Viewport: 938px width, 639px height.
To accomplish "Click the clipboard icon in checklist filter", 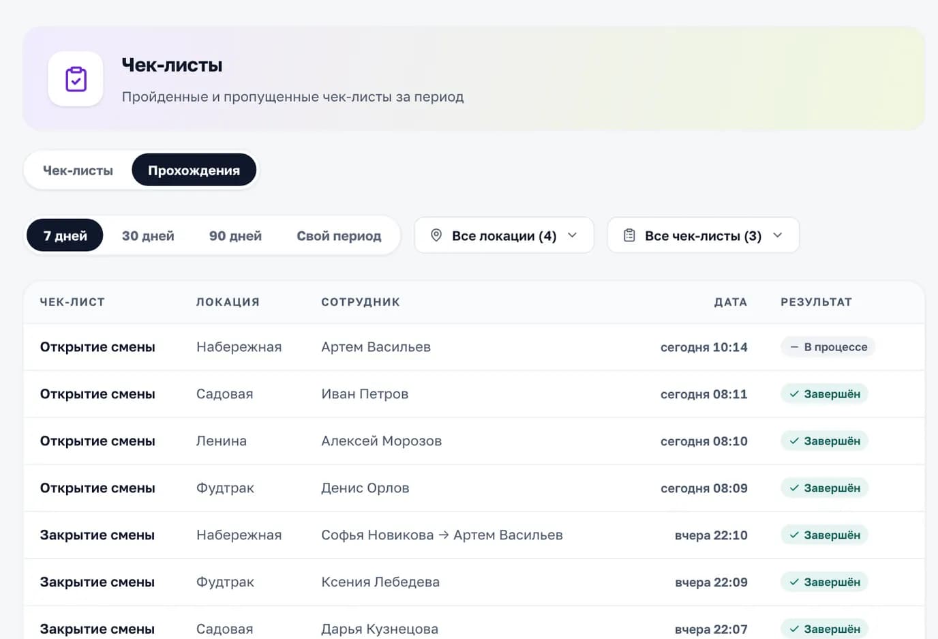I will click(x=629, y=235).
